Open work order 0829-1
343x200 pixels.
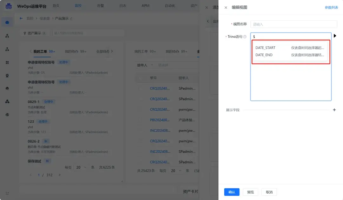coord(33,102)
